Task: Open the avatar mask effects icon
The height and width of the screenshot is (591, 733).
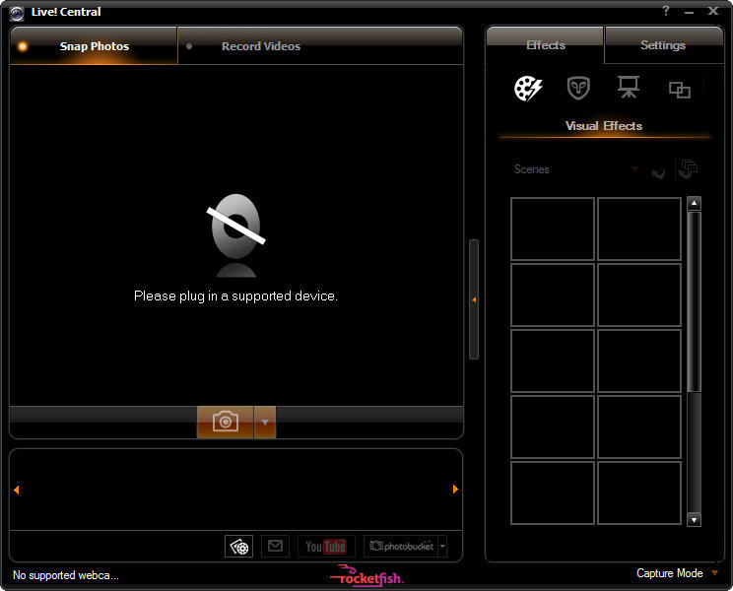Action: click(578, 89)
